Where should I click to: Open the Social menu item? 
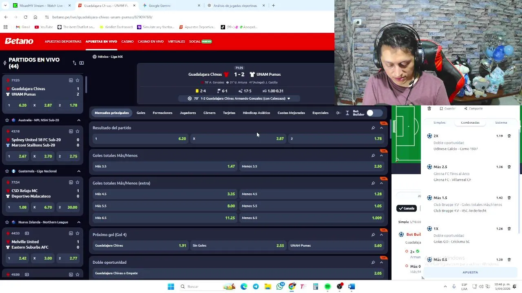[200, 42]
